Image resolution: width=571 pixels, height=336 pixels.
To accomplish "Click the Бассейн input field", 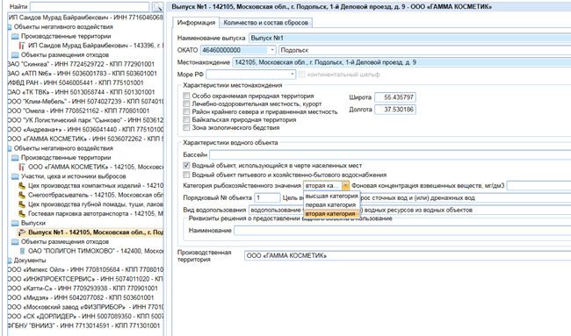I will (390, 155).
